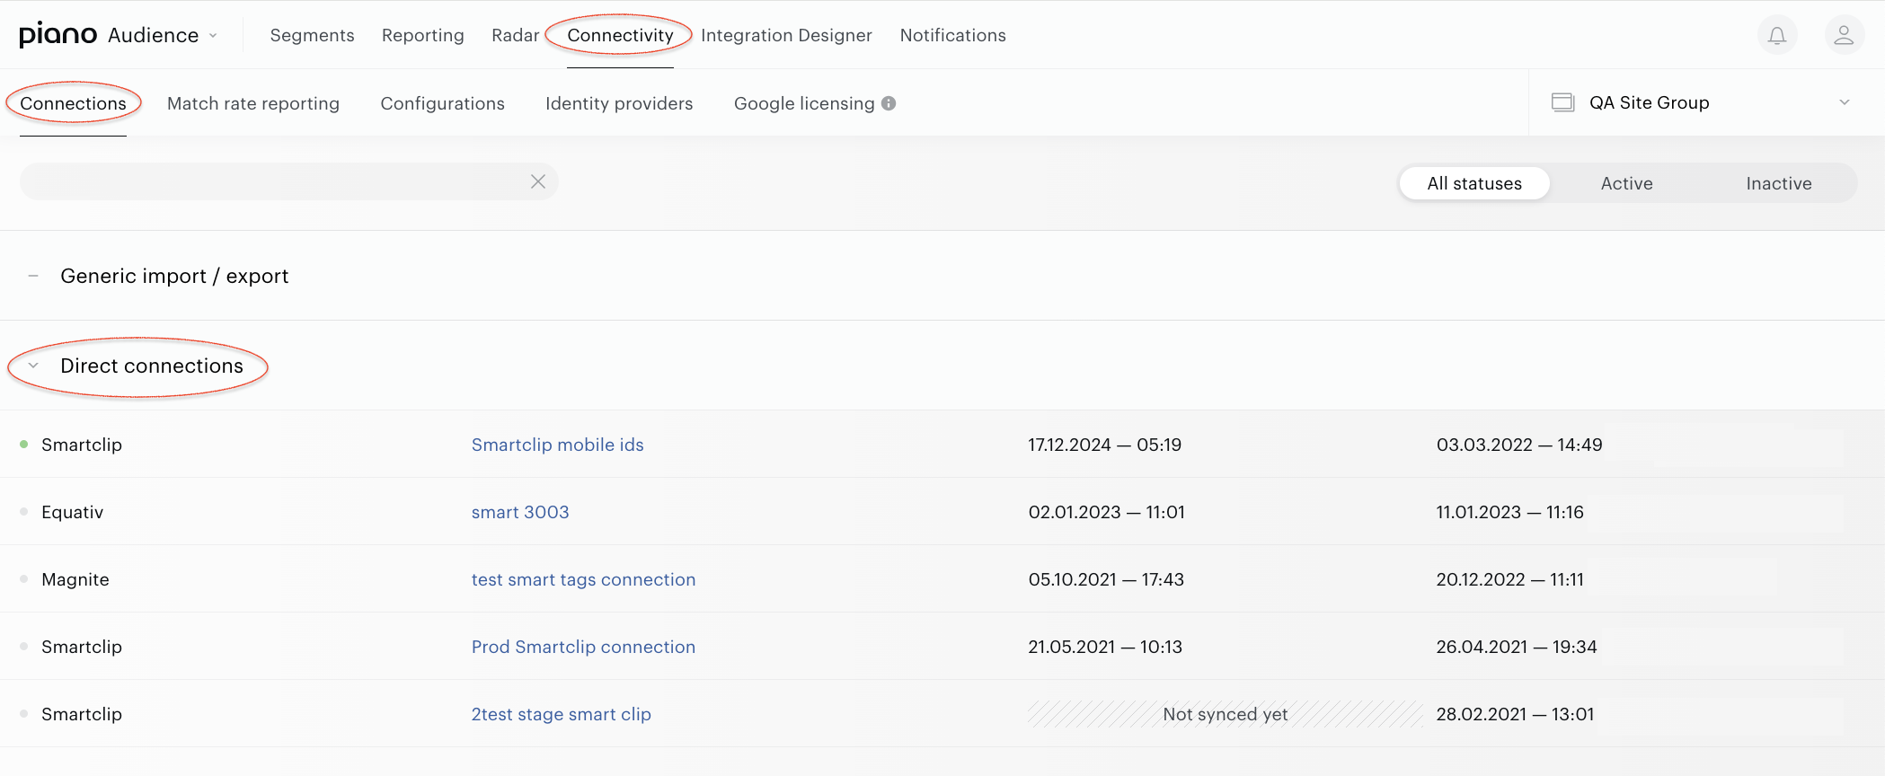Switch to the Match rate reporting tab
1885x776 pixels.
(253, 103)
